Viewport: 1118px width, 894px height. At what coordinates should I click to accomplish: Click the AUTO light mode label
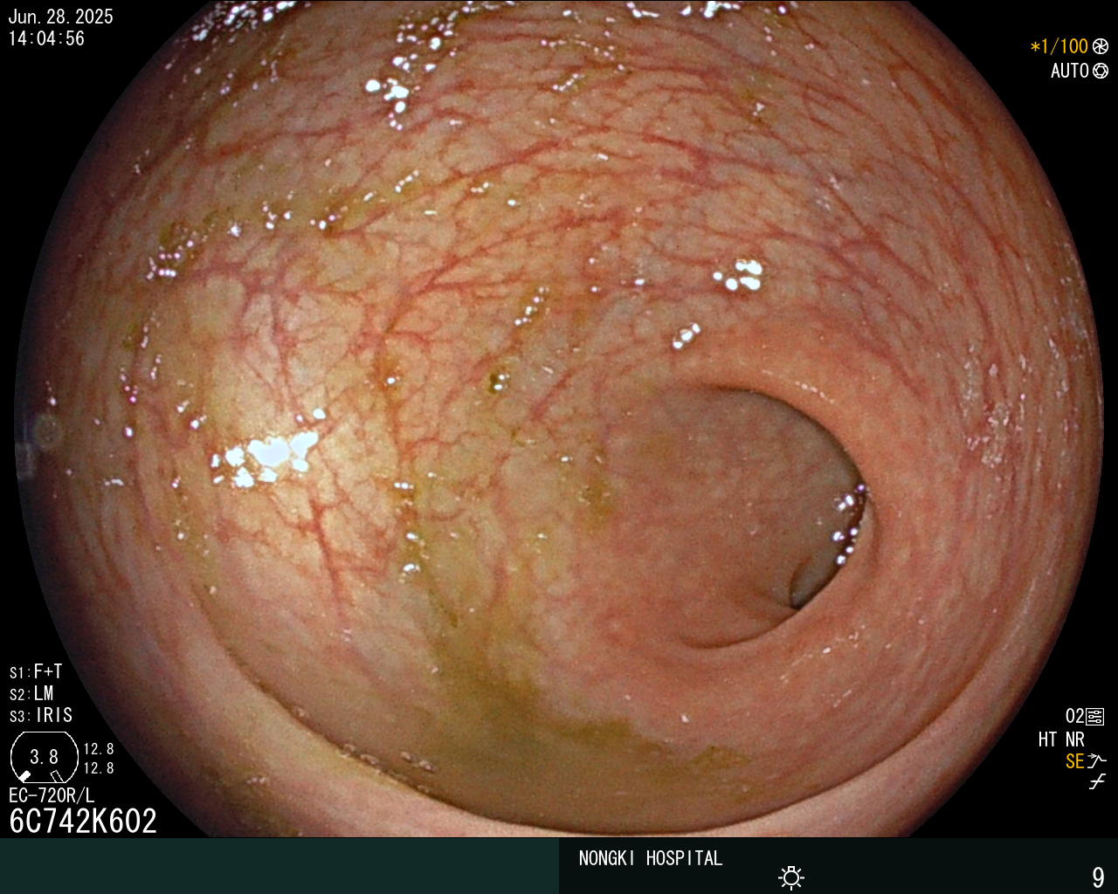click(1069, 71)
